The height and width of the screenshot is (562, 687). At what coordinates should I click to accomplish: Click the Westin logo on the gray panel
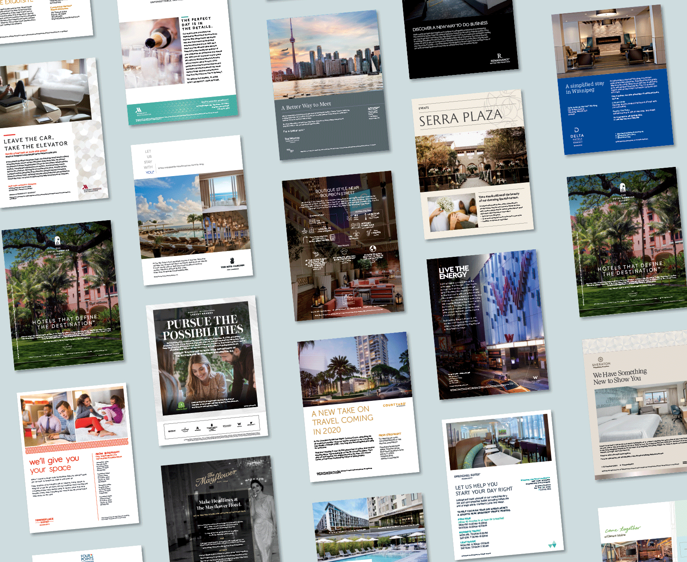292,140
